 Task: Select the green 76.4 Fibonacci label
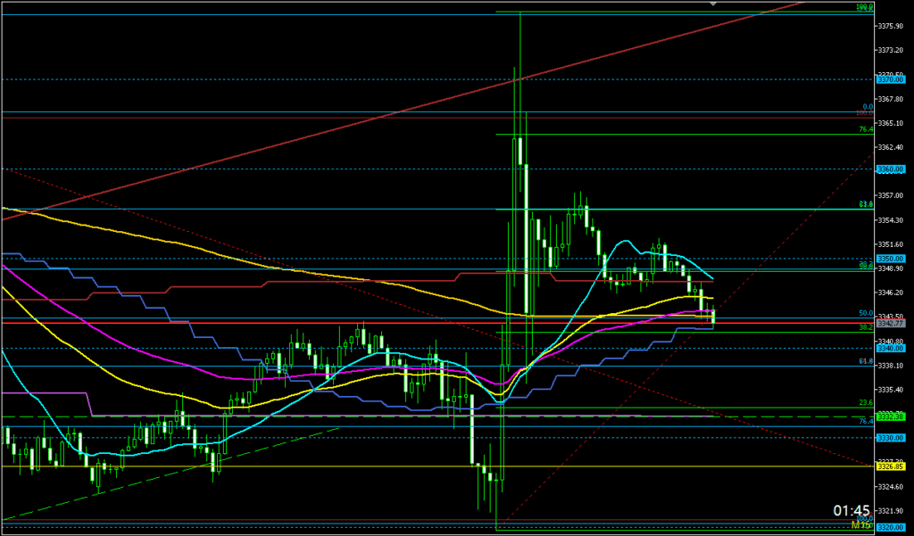(x=866, y=130)
